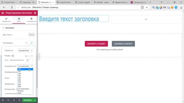Open responsive mode monitor icon
The height and width of the screenshot is (103, 184).
tap(8, 100)
